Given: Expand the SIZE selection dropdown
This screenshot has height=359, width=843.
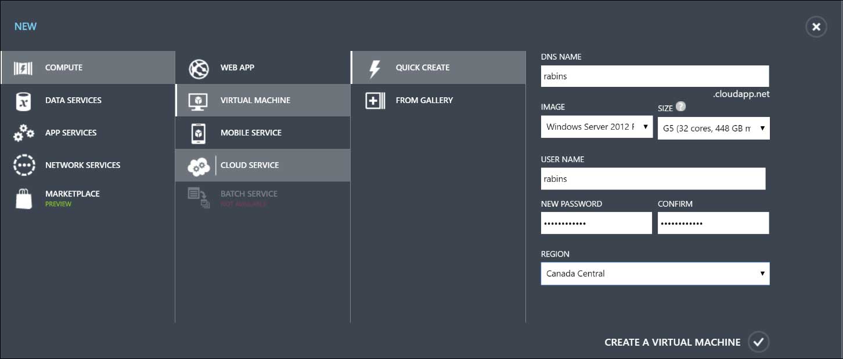Looking at the screenshot, I should pyautogui.click(x=713, y=128).
